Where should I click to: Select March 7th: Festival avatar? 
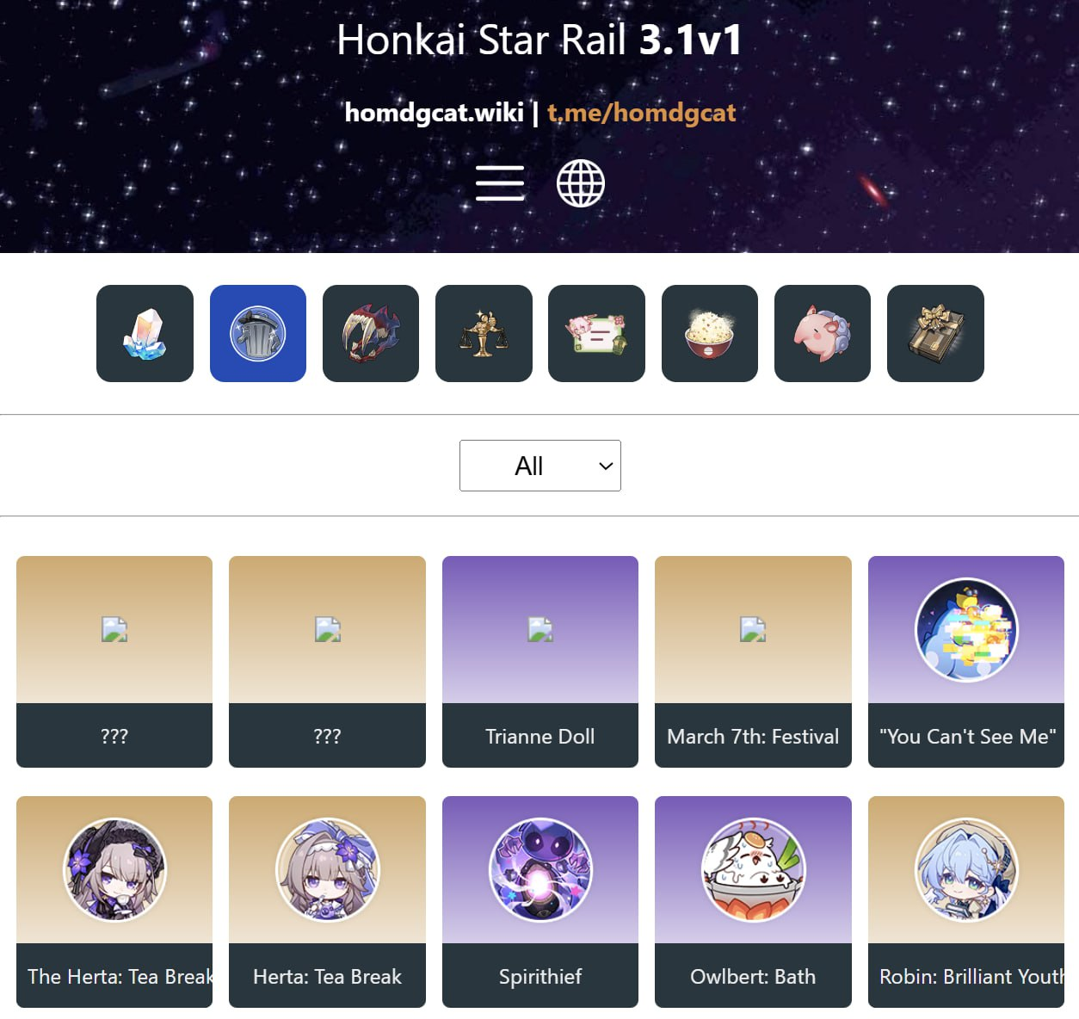753,661
